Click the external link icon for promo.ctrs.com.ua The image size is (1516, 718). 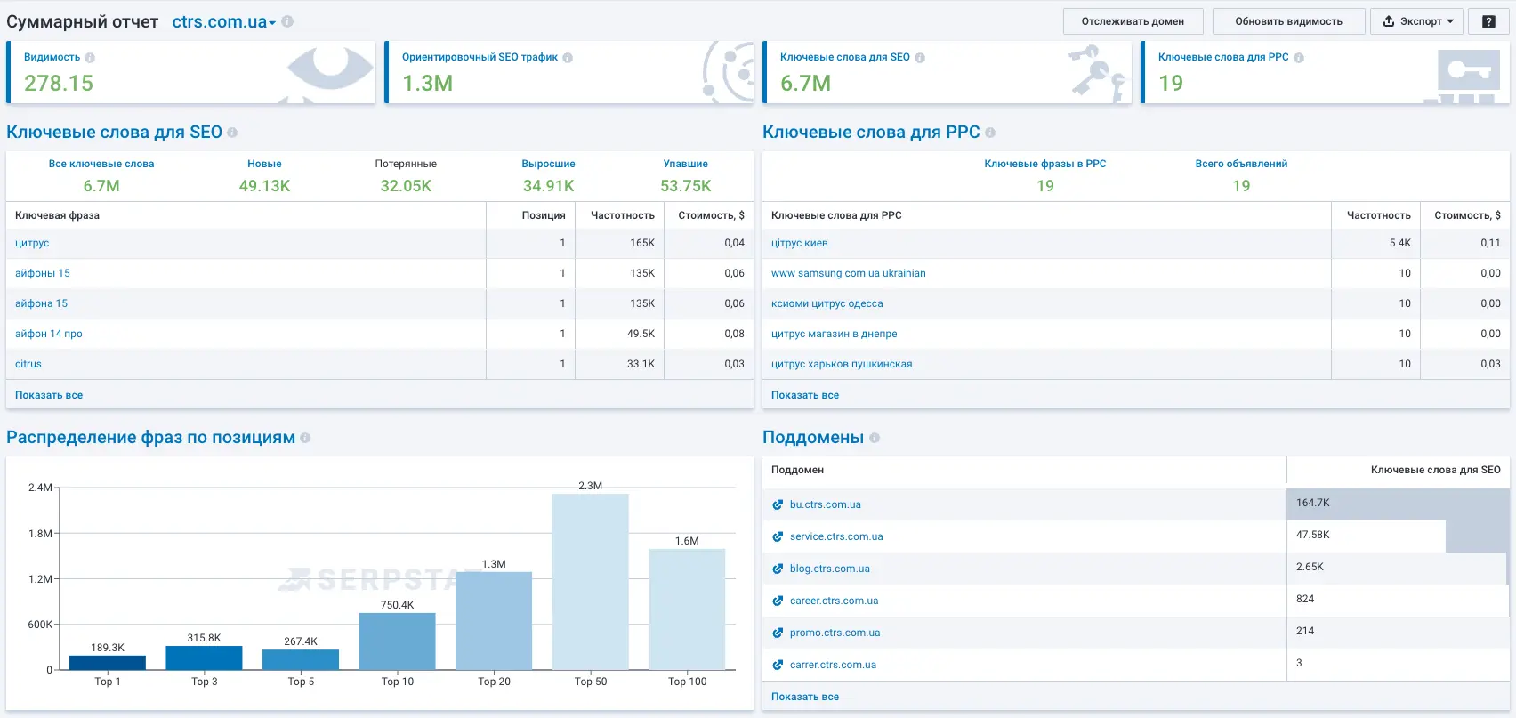[x=778, y=633]
